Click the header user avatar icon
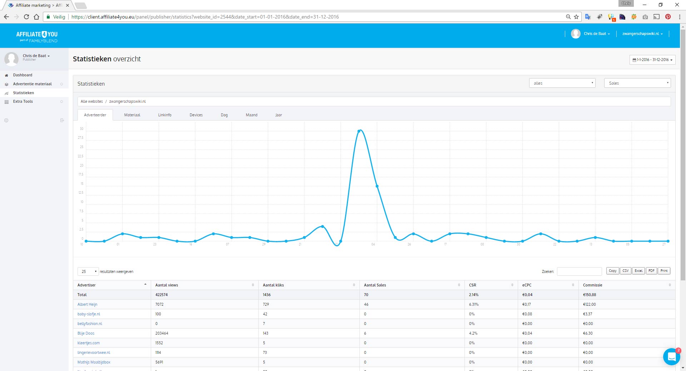The height and width of the screenshot is (371, 686). coord(576,34)
